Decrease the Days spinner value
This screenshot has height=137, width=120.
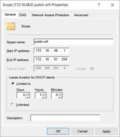point(27,97)
